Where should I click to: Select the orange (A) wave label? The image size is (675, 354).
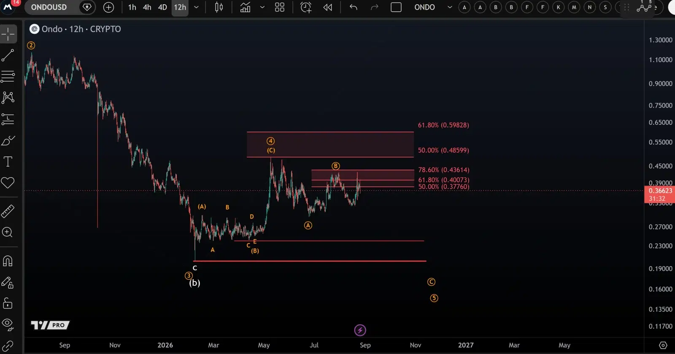tap(202, 207)
